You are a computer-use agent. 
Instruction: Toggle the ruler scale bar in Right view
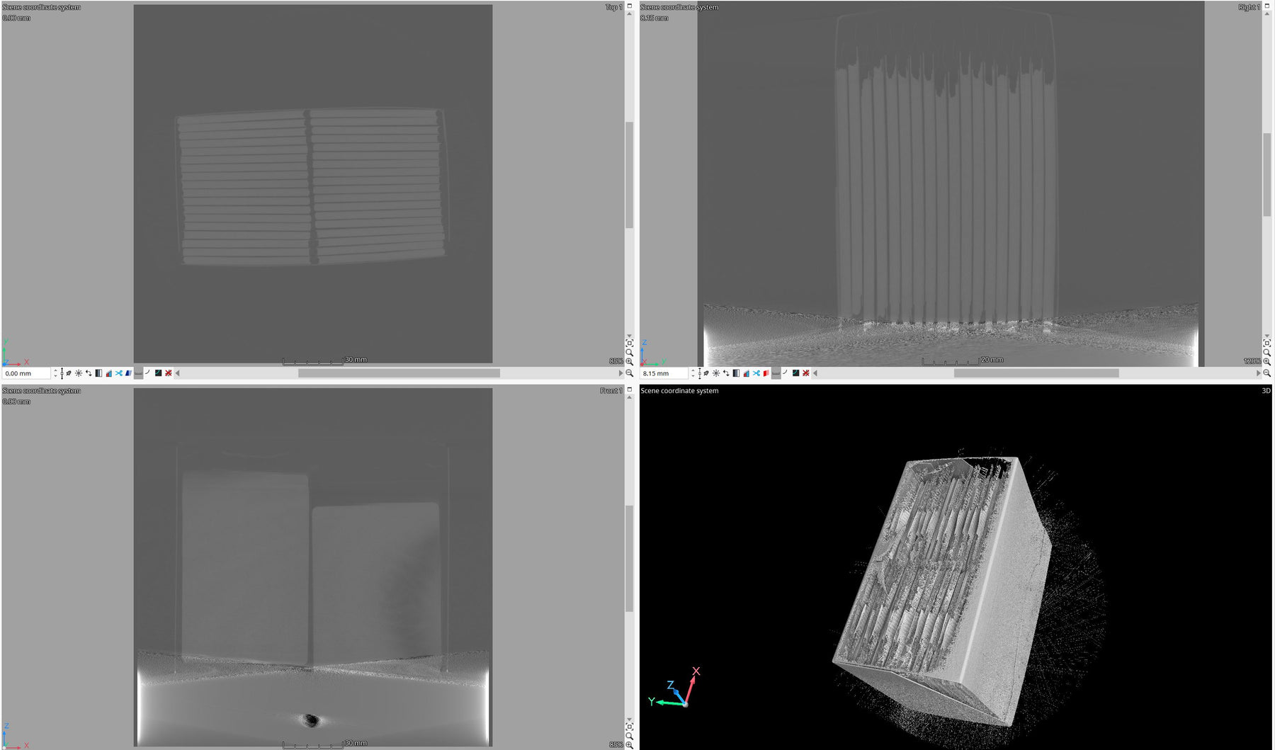tap(776, 373)
